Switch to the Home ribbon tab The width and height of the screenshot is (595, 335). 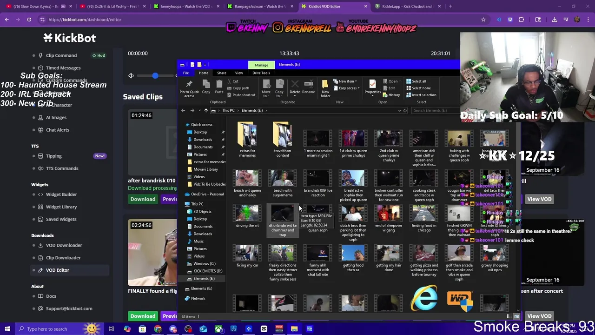point(204,73)
